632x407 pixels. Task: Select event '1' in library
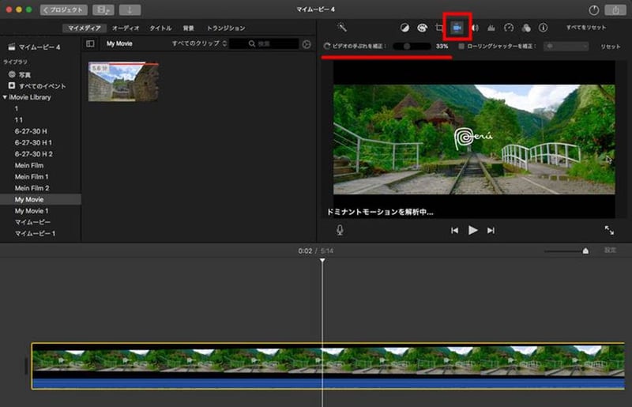[16, 108]
